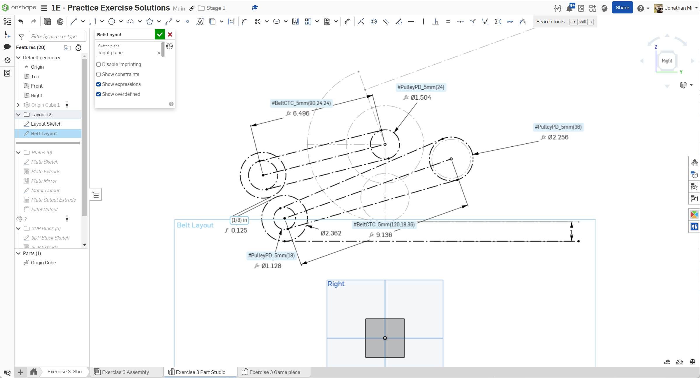
Task: Select the Trim scissors tool
Action: click(257, 22)
